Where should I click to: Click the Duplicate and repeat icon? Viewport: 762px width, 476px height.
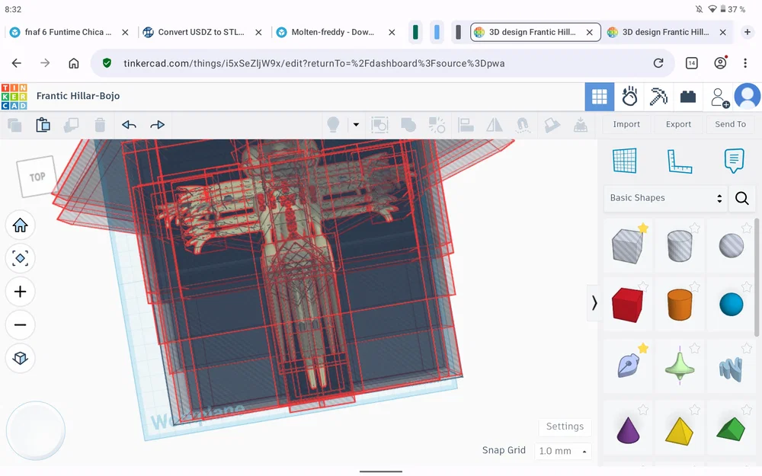[x=72, y=126]
